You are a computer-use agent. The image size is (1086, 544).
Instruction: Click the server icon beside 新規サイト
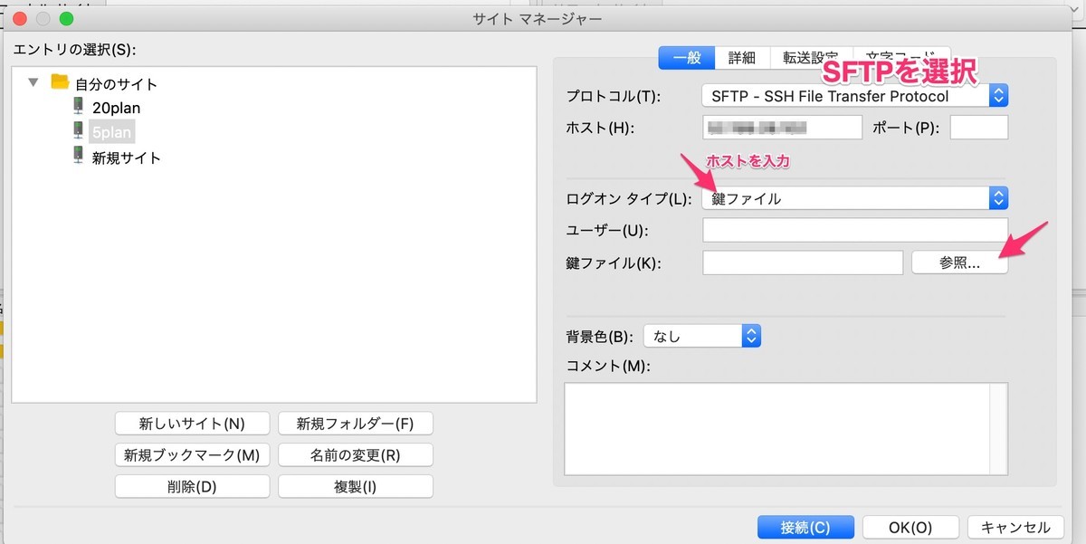79,156
